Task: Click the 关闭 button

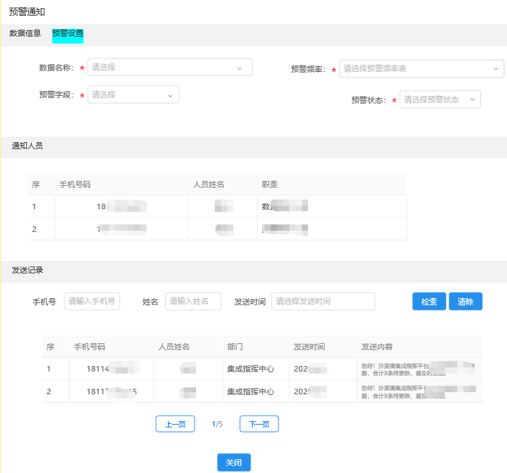Action: pos(233,463)
